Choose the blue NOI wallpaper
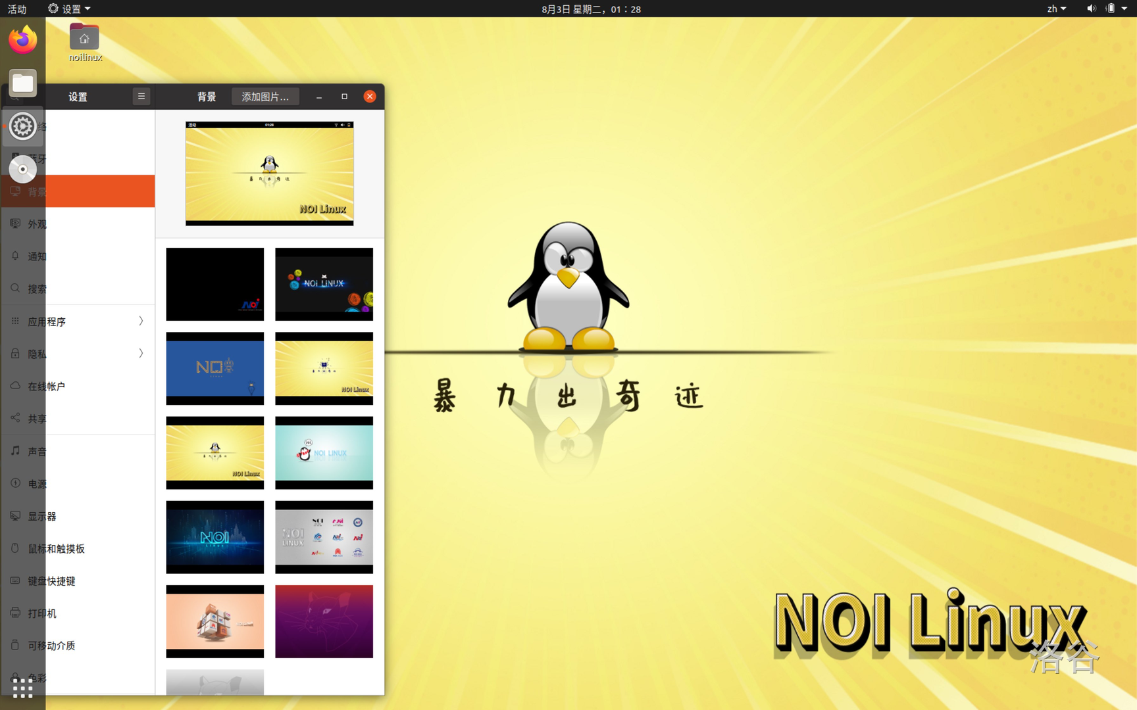The width and height of the screenshot is (1137, 710). click(215, 368)
